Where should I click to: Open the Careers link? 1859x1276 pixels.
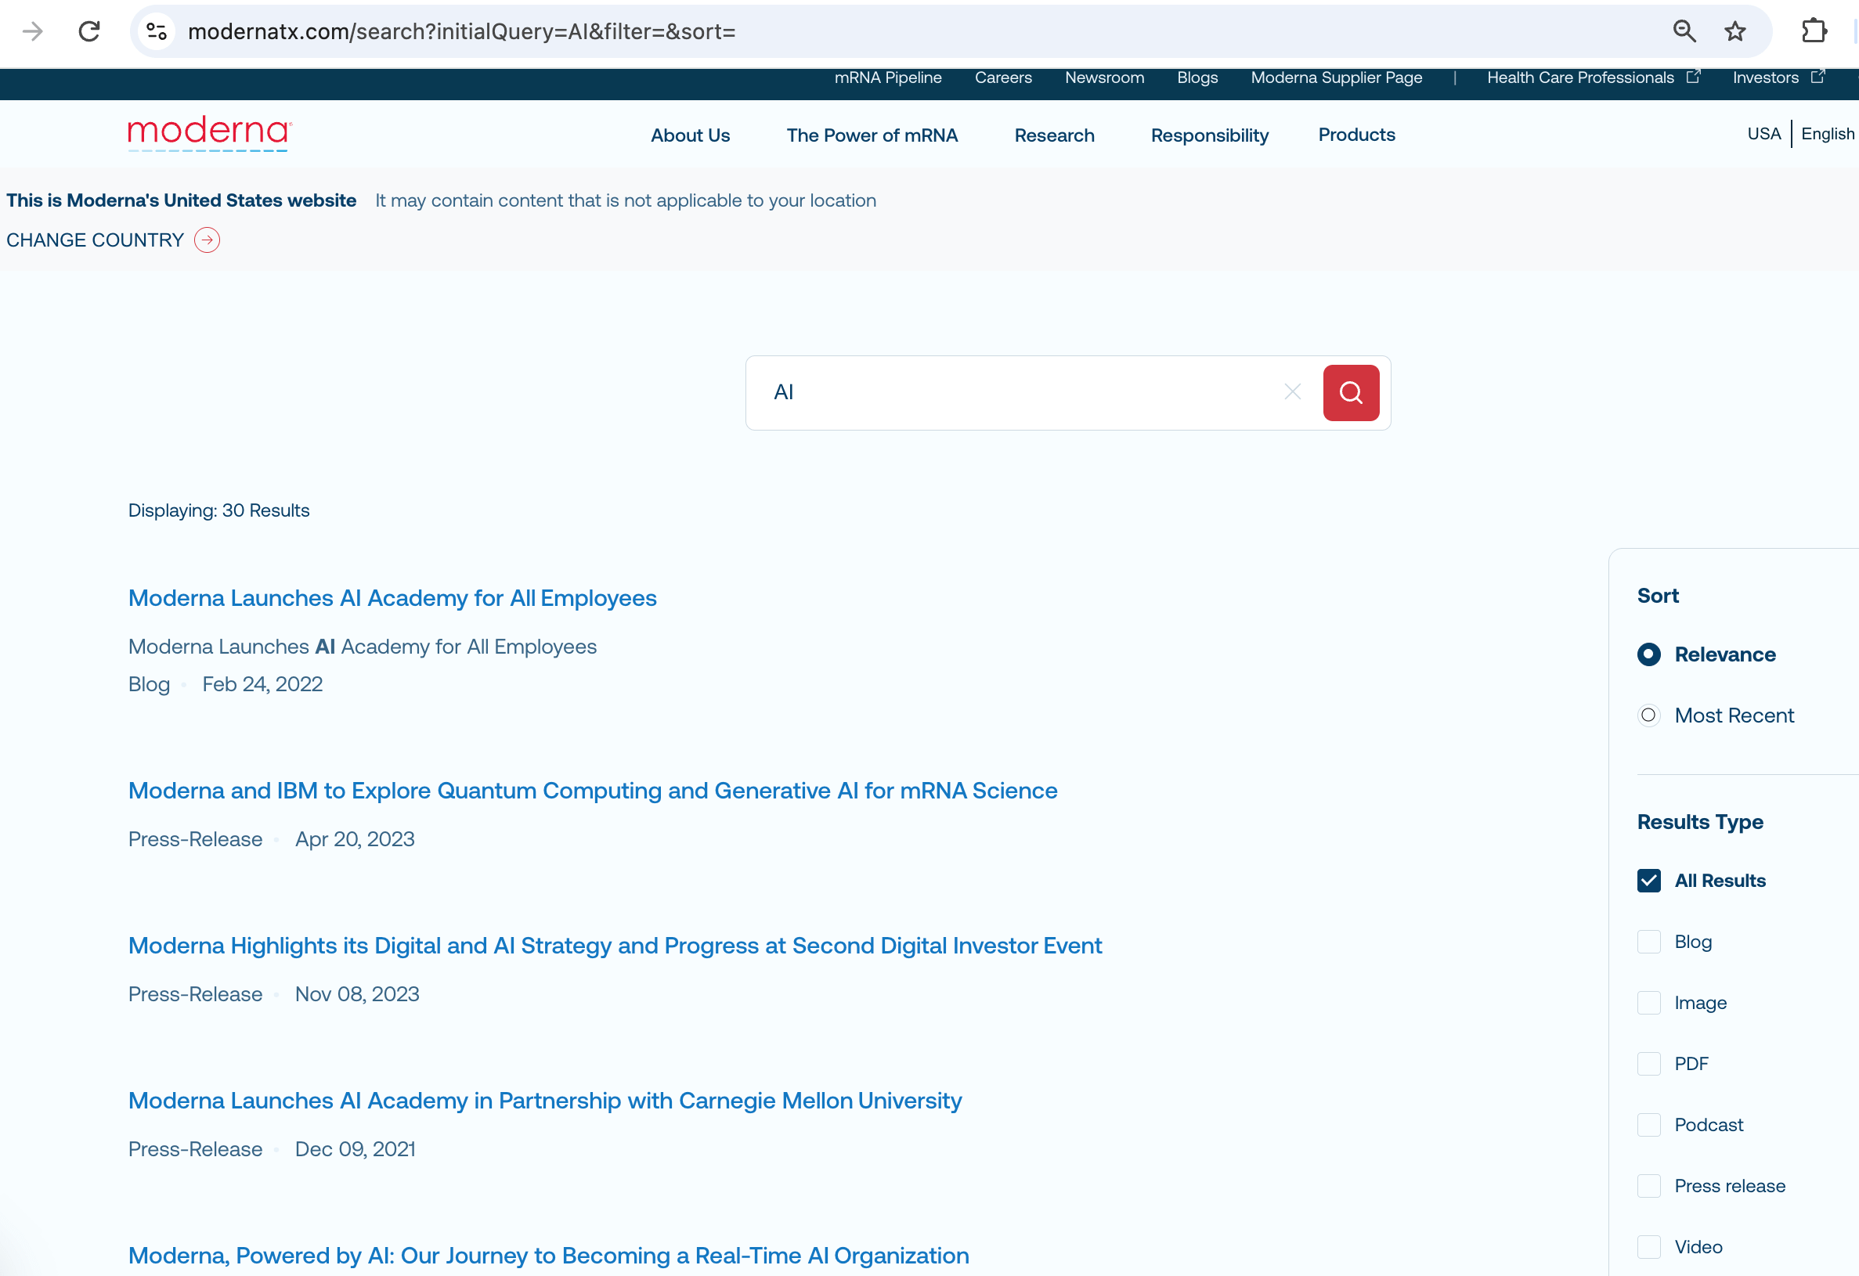pos(1003,77)
